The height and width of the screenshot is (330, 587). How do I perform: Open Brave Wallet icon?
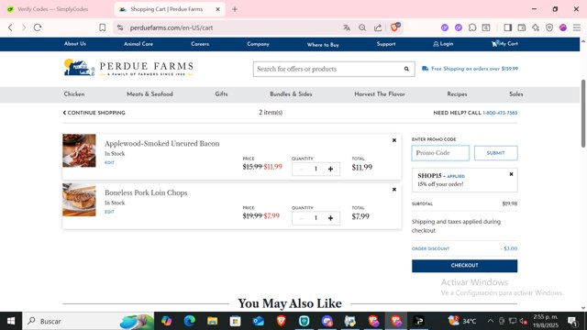point(522,27)
